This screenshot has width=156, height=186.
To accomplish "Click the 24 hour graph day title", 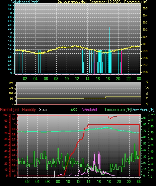I will (x=89, y=2).
